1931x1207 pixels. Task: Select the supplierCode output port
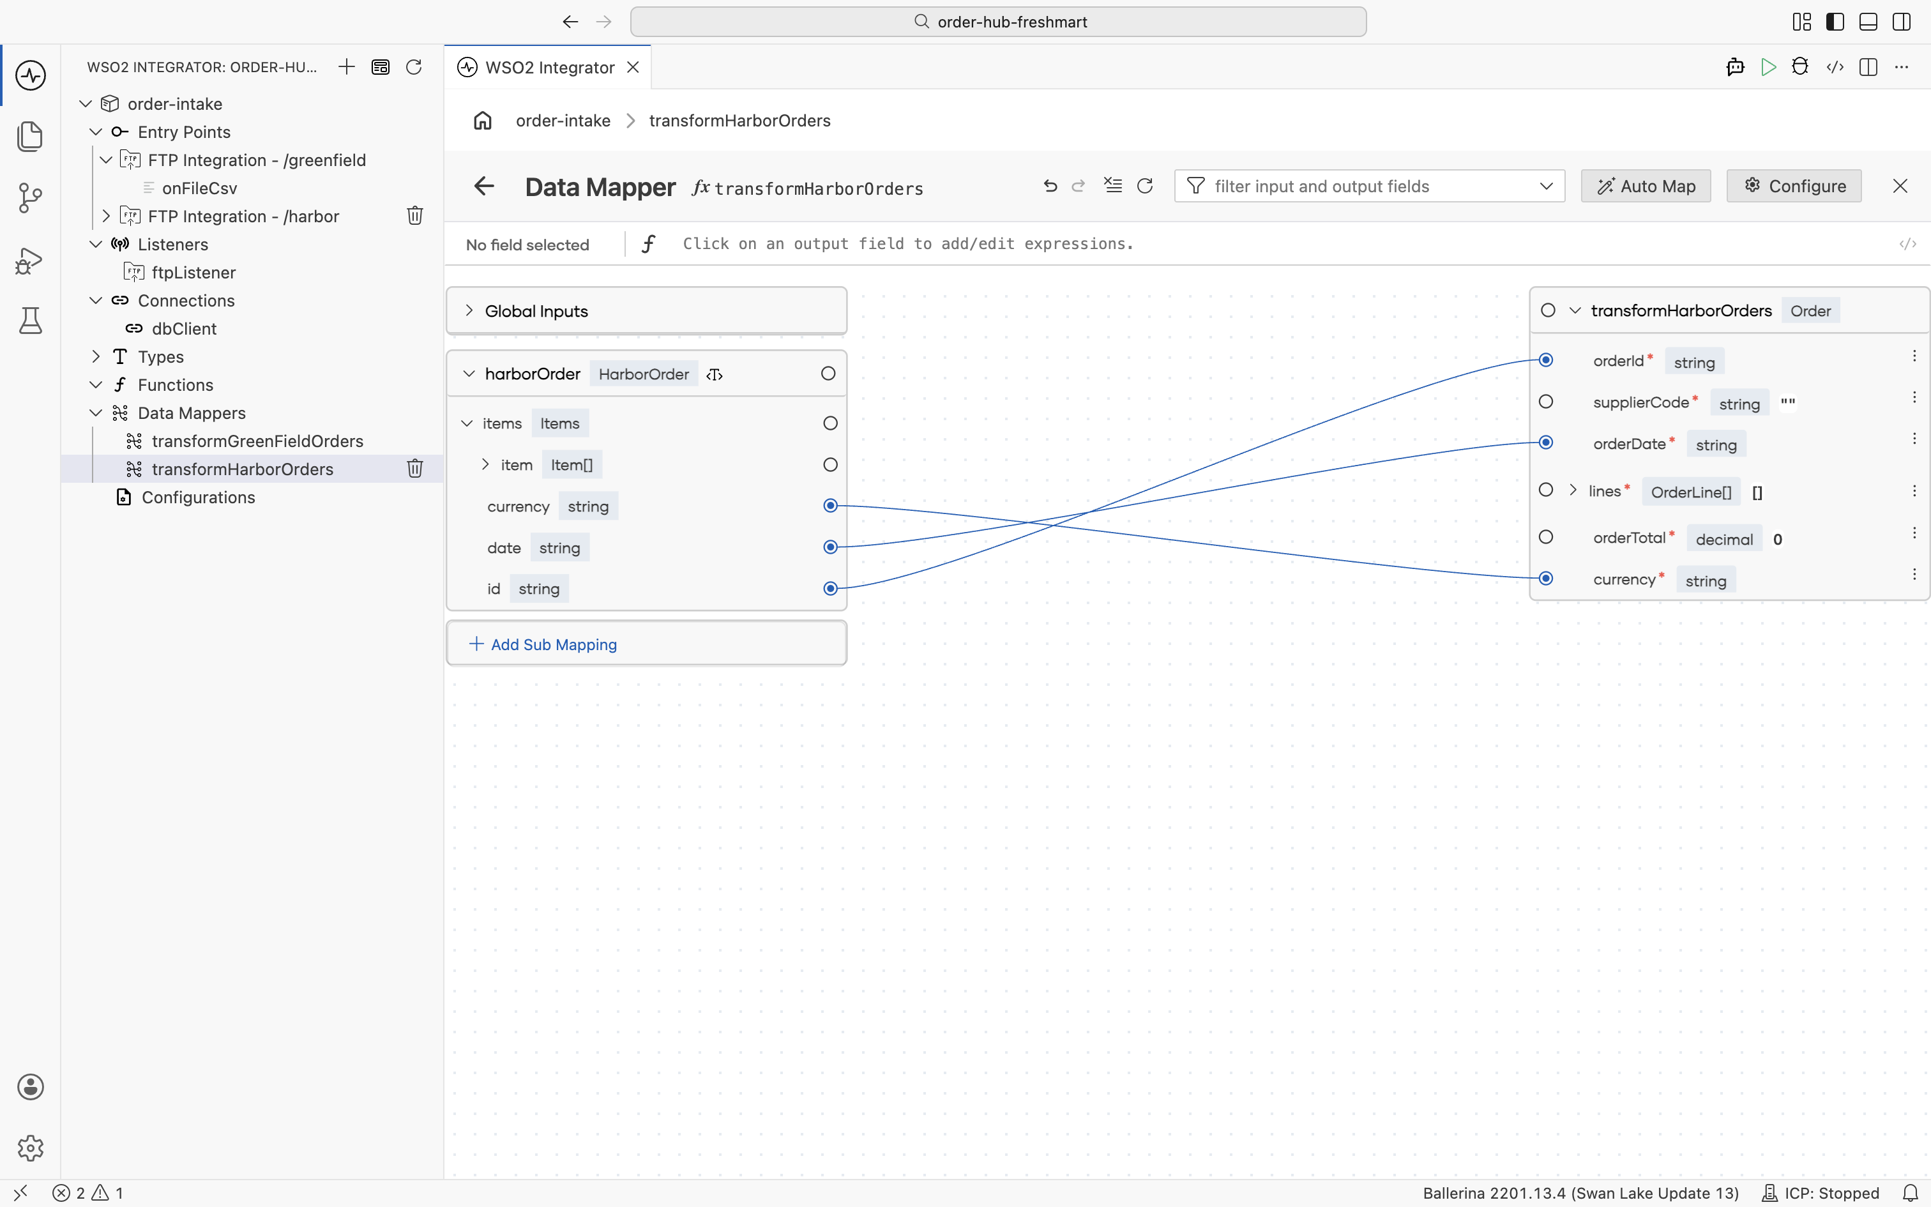pos(1545,402)
